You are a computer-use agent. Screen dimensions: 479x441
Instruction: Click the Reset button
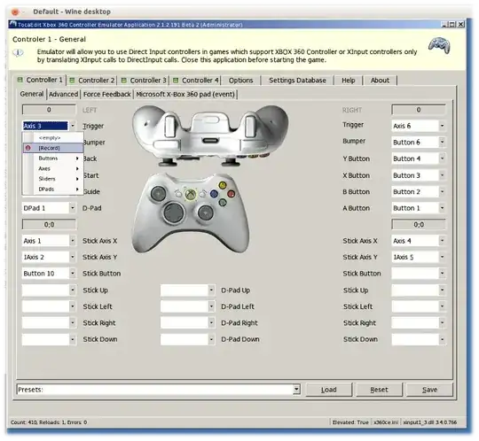[x=379, y=390]
